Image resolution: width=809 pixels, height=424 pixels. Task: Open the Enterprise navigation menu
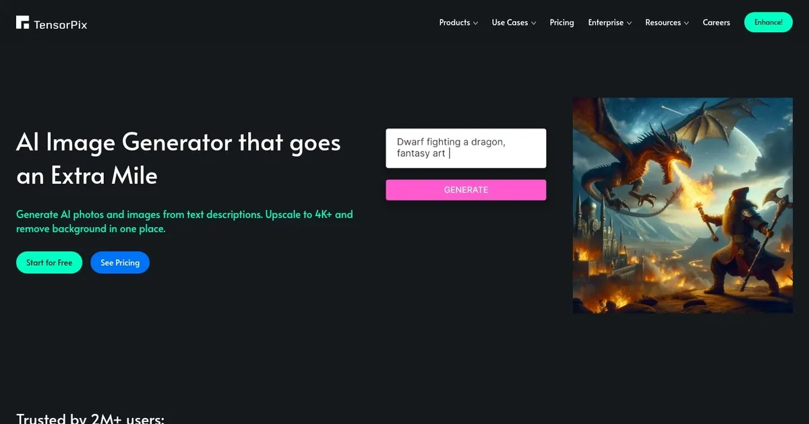click(x=605, y=22)
